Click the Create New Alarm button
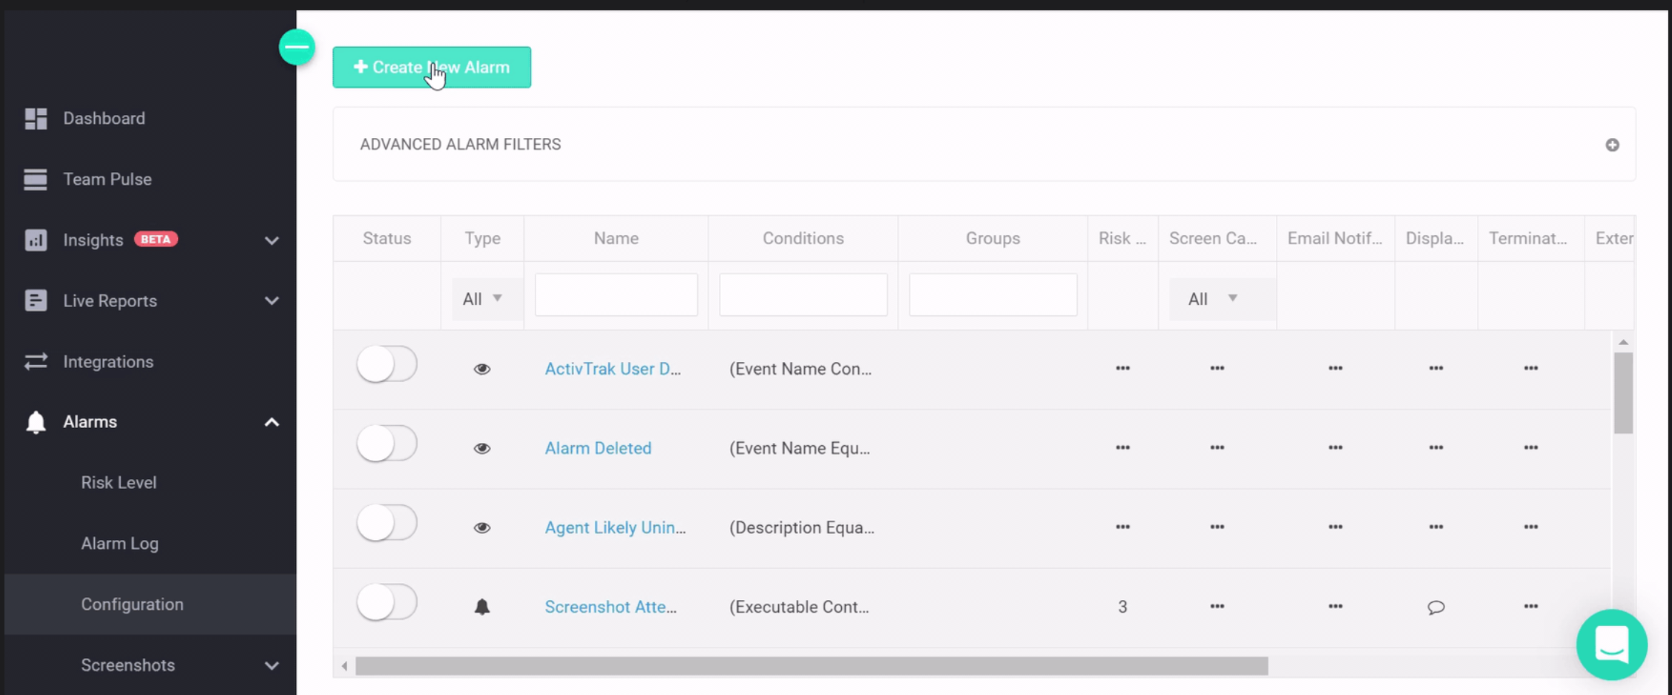The width and height of the screenshot is (1672, 695). (x=432, y=67)
